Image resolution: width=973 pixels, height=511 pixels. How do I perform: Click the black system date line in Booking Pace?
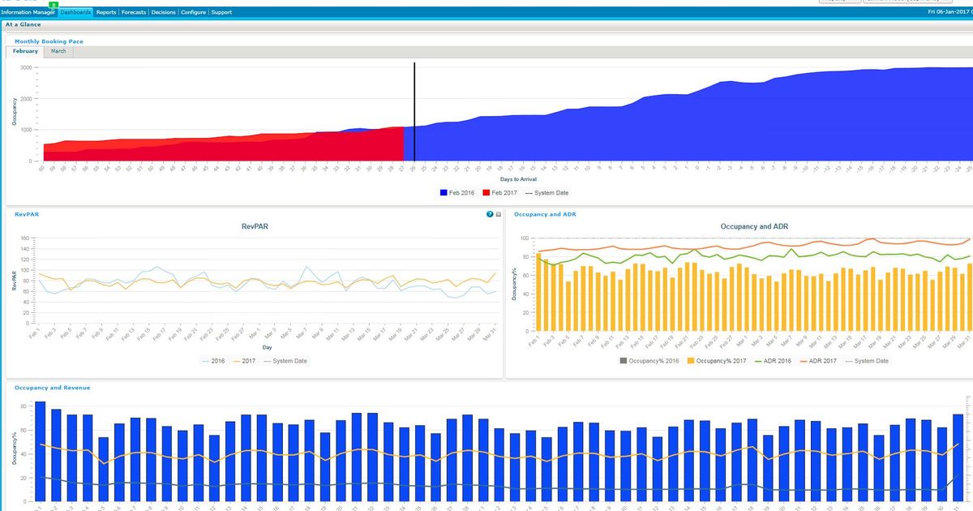pos(414,112)
